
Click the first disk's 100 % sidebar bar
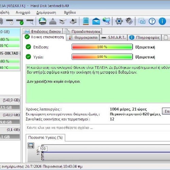10,39
